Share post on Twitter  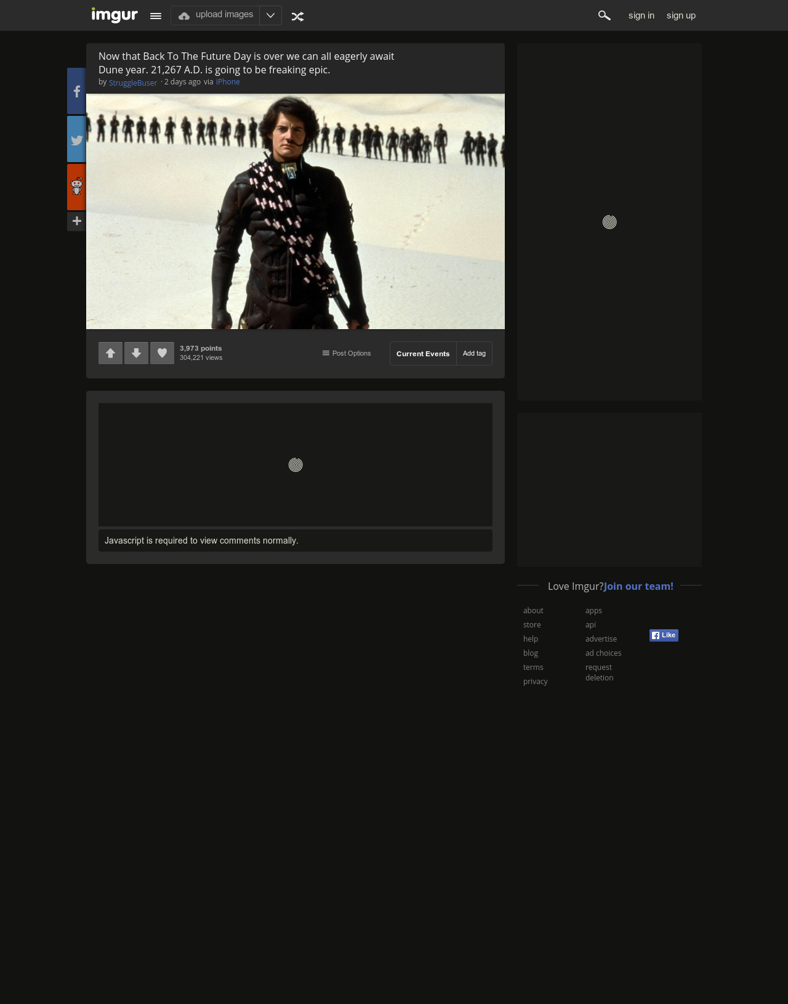click(76, 139)
